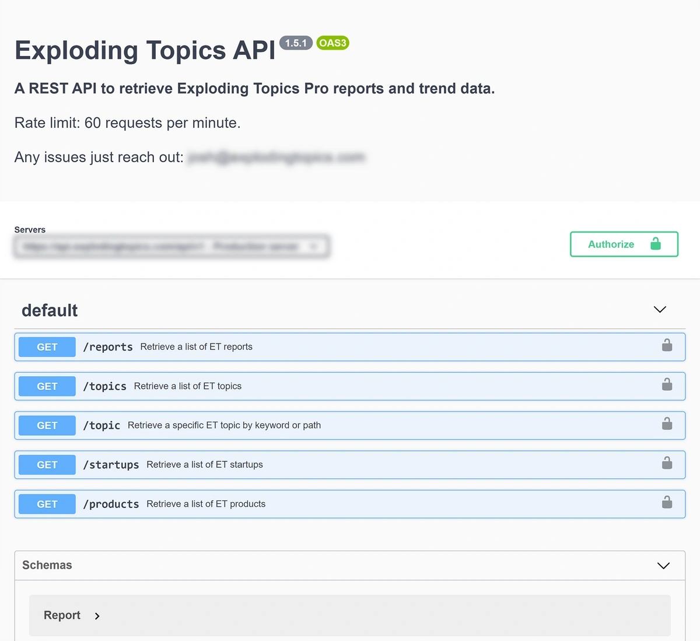Click "Retrieve a list of ET reports" description
Viewport: 700px width, 641px height.
197,346
